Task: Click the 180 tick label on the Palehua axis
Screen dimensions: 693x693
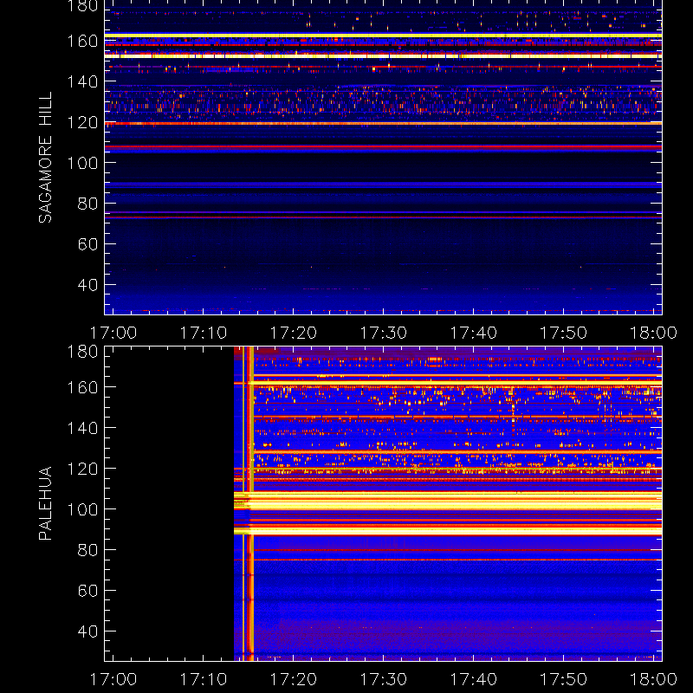Action: (x=82, y=352)
